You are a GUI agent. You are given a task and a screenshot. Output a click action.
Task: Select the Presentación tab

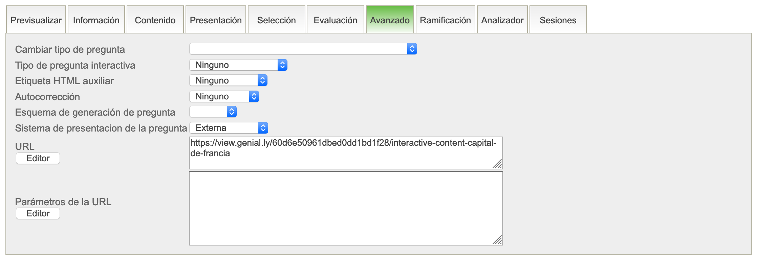pyautogui.click(x=216, y=20)
